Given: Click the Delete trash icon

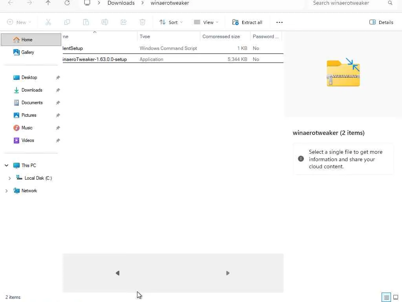Looking at the screenshot, I should tap(142, 22).
